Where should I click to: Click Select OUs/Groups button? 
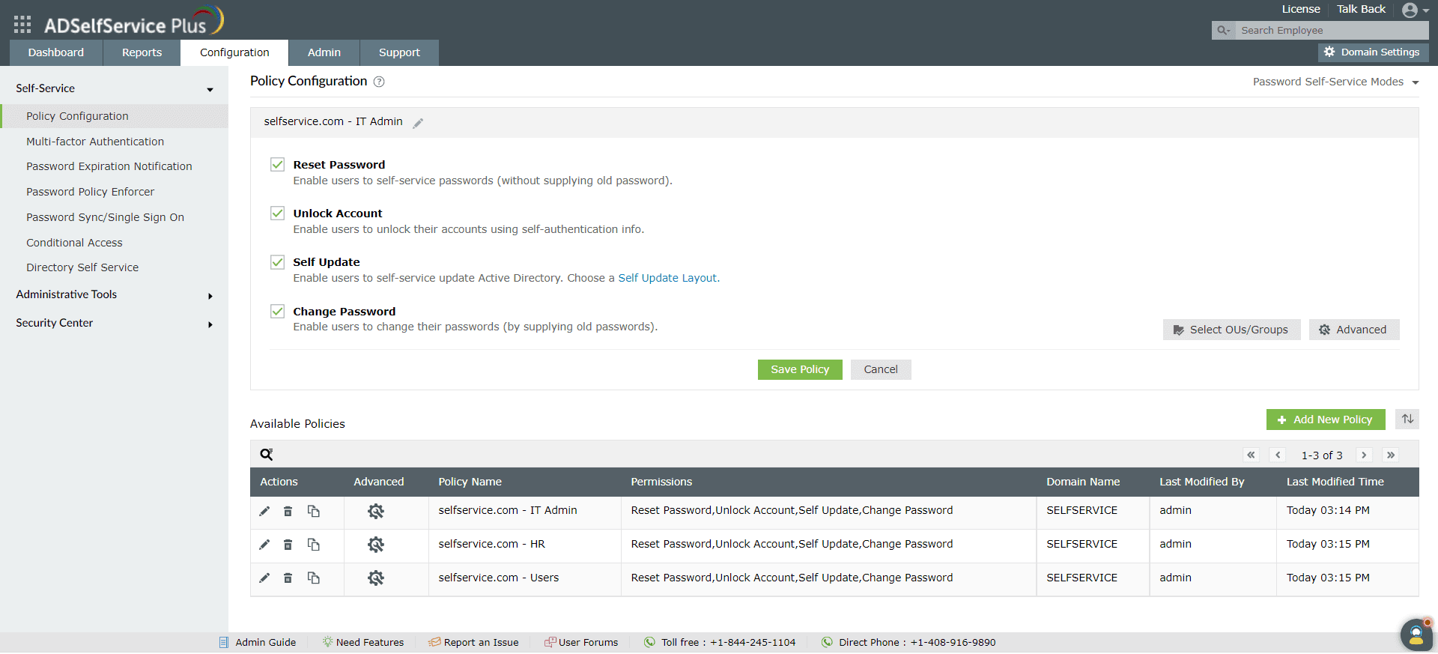click(x=1231, y=330)
